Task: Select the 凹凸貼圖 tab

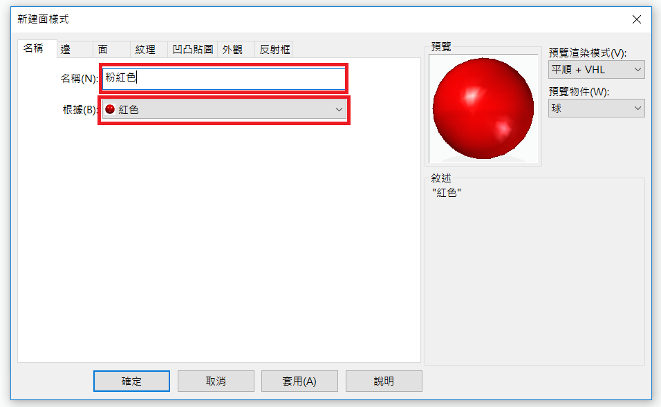Action: point(192,49)
